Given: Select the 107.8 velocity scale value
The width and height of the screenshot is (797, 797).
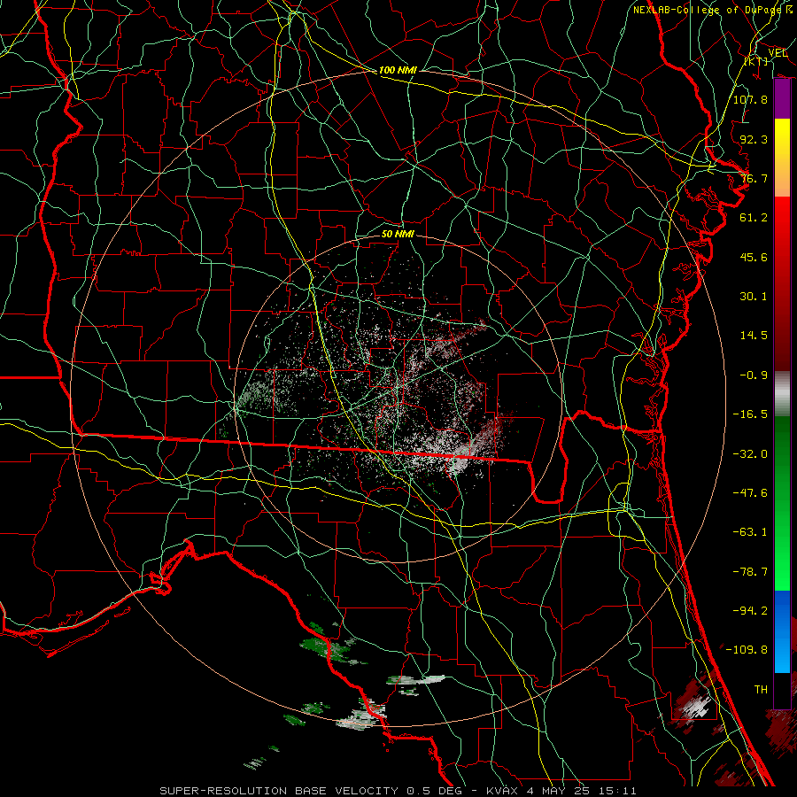Looking at the screenshot, I should click(x=750, y=99).
